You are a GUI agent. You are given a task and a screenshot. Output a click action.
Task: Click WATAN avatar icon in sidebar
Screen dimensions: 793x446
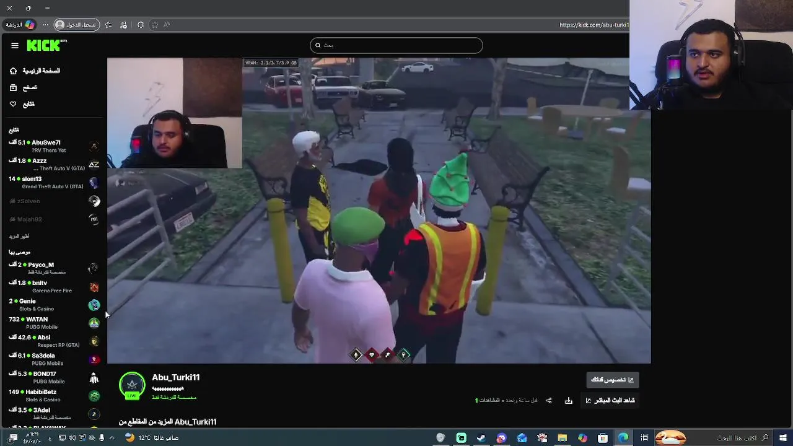[x=94, y=323]
